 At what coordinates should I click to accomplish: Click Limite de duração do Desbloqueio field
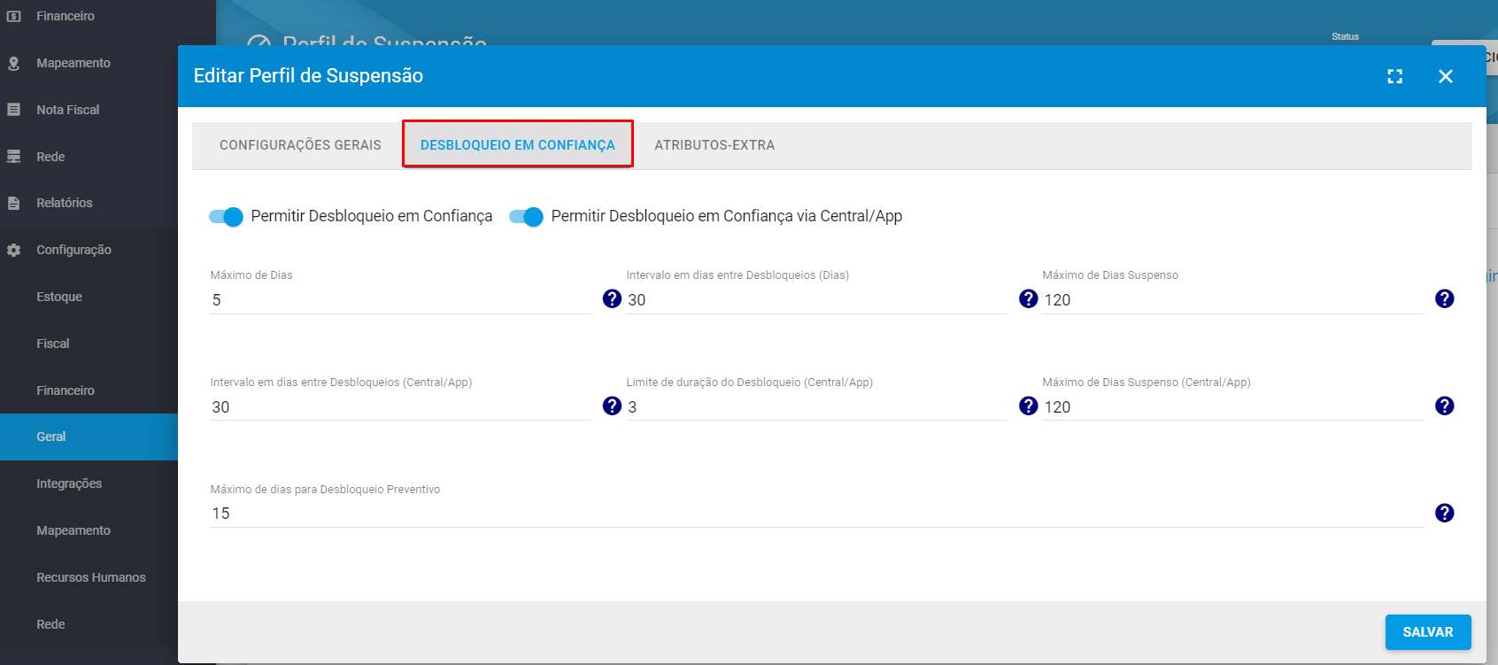click(x=817, y=407)
